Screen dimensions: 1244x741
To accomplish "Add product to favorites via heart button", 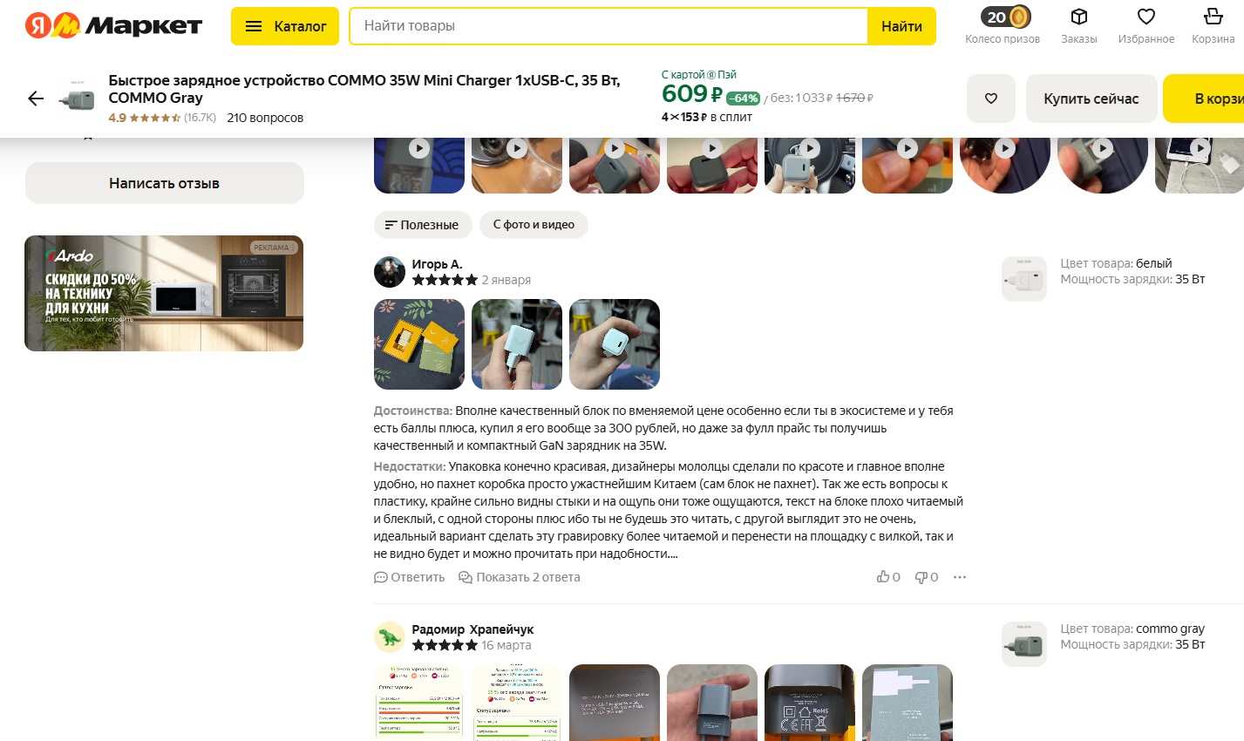I will (x=991, y=99).
